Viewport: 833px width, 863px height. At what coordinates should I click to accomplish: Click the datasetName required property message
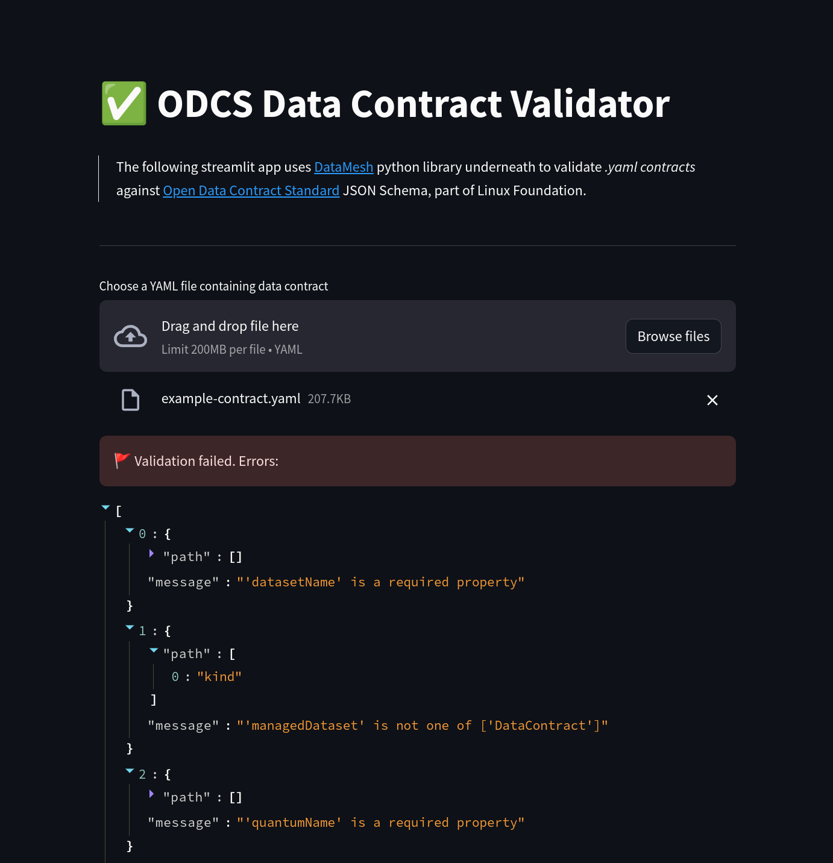[380, 582]
